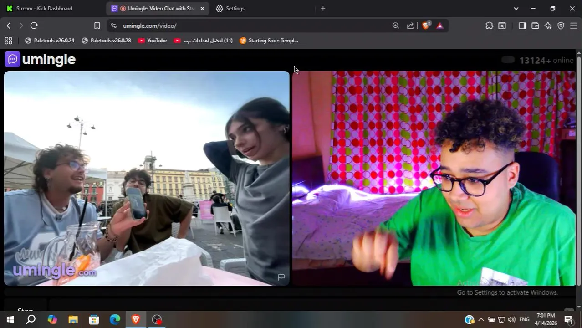This screenshot has width=582, height=328.
Task: Open the tray help question mark icon
Action: 470,319
